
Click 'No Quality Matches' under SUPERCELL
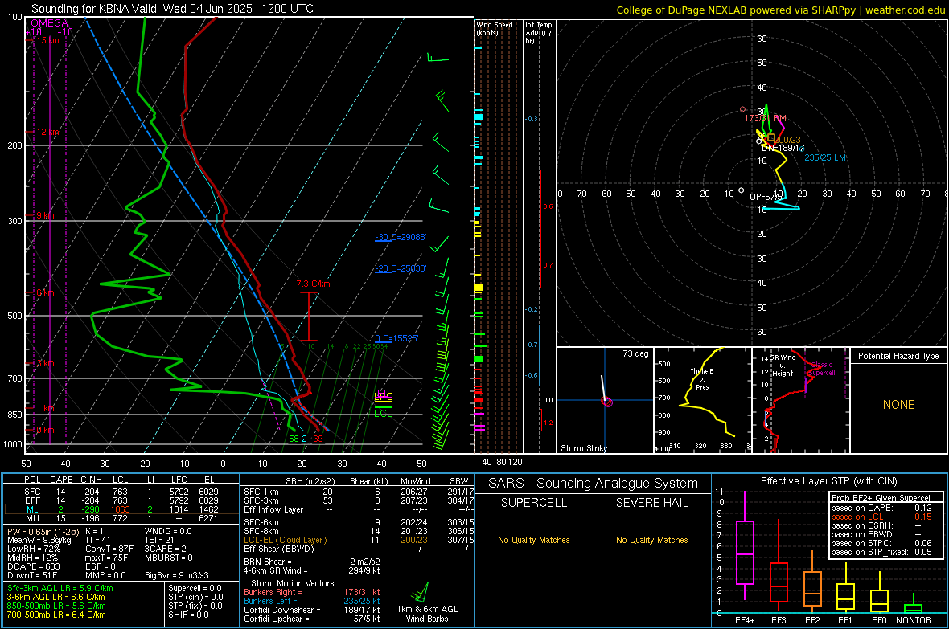[x=534, y=540]
